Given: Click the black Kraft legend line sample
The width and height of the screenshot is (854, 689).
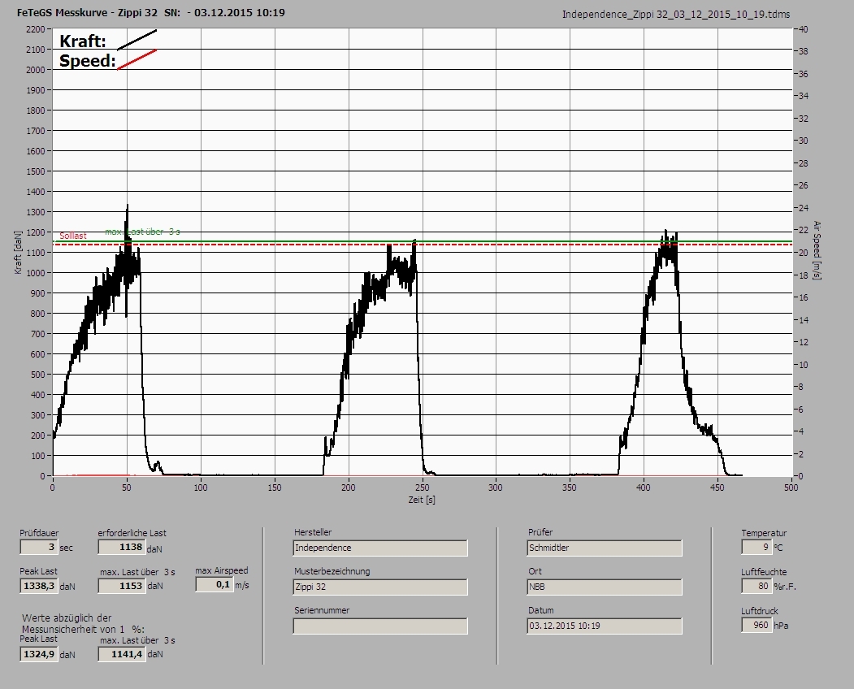Looking at the screenshot, I should [137, 40].
